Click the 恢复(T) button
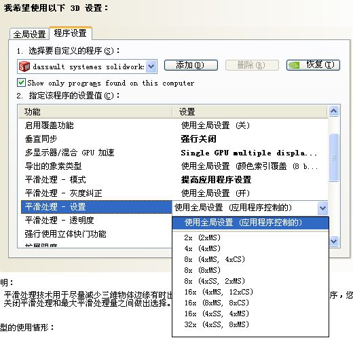Viewport: 353px width, 340px height. click(313, 65)
